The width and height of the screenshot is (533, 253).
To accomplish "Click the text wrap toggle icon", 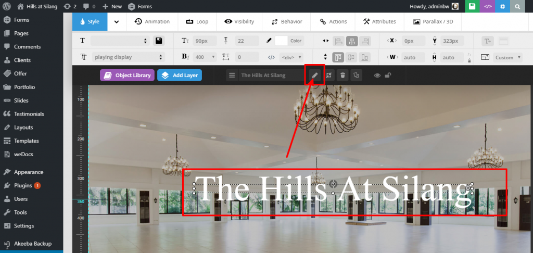I will pos(488,41).
